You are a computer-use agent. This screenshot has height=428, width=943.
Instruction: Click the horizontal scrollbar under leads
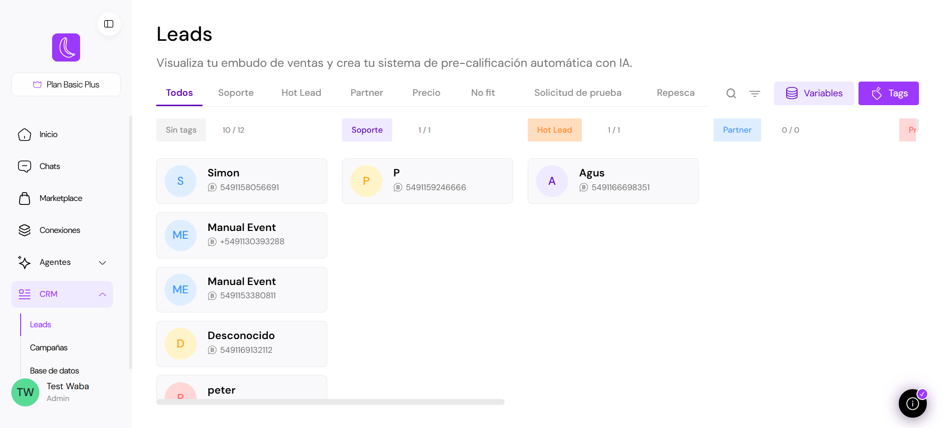point(330,402)
